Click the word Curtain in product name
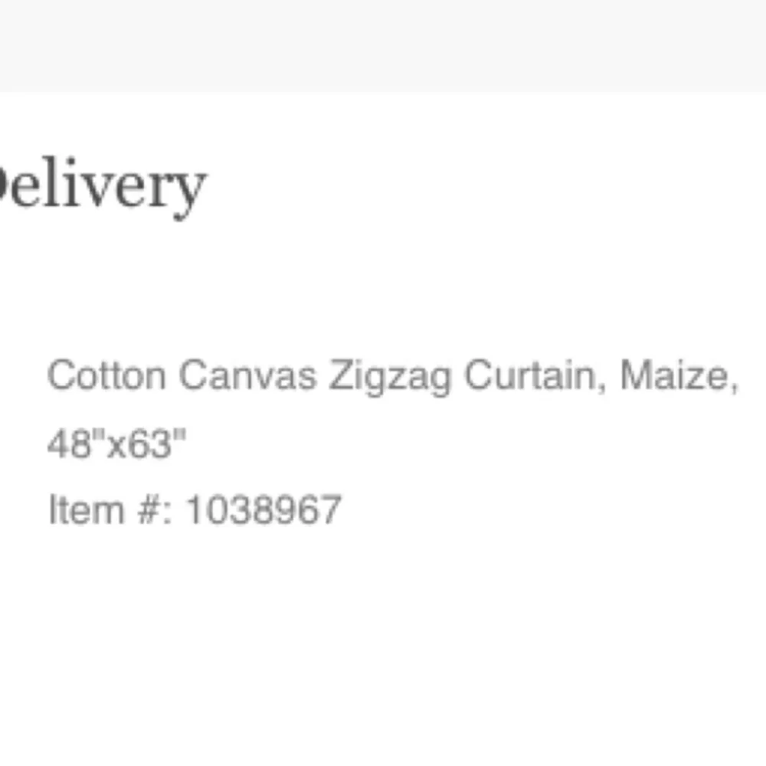Image resolution: width=766 pixels, height=766 pixels. click(x=536, y=375)
